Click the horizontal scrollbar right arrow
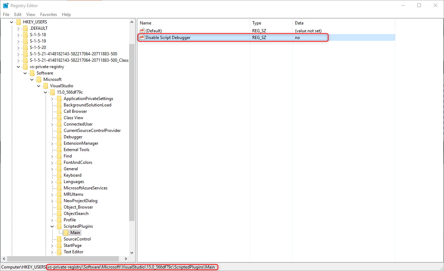The height and width of the screenshot is (271, 444). point(126,259)
